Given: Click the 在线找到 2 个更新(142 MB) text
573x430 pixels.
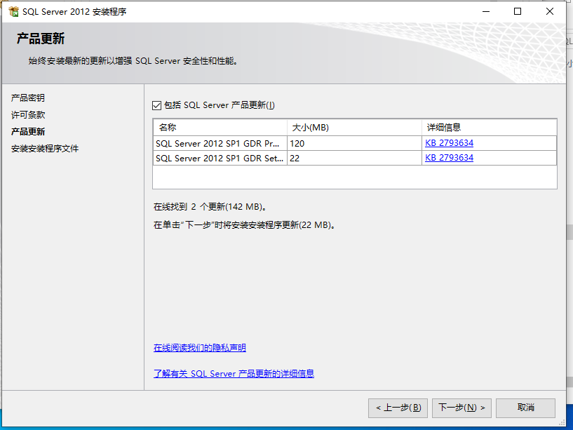Looking at the screenshot, I should pos(210,207).
